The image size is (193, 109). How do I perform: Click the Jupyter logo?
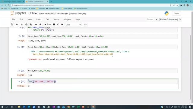[x=18, y=13]
